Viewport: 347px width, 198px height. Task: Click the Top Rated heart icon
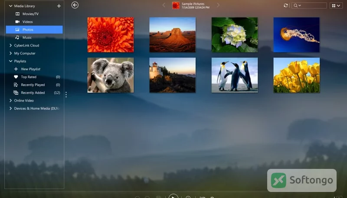(16, 77)
